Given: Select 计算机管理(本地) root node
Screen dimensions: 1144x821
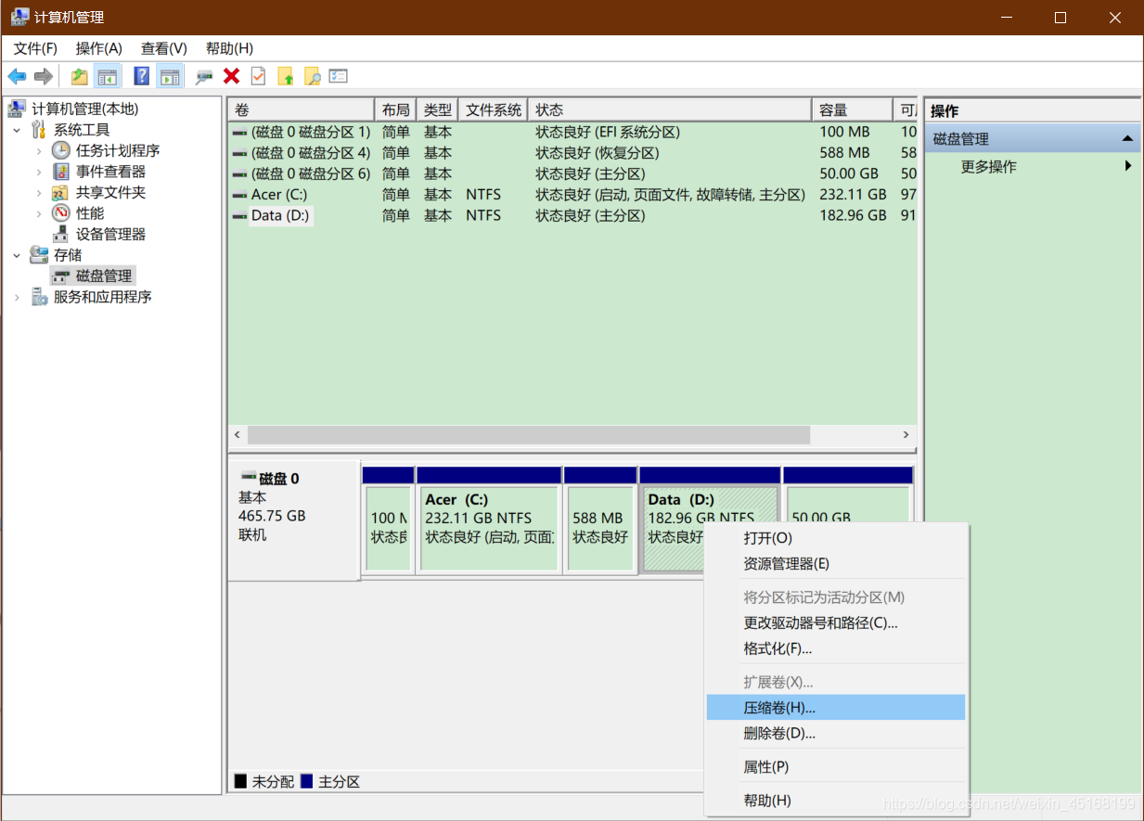Looking at the screenshot, I should [x=84, y=109].
